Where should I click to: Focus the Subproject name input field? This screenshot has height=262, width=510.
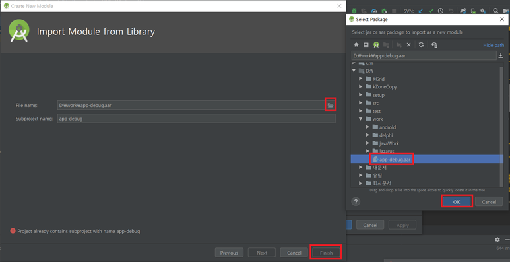click(x=197, y=119)
